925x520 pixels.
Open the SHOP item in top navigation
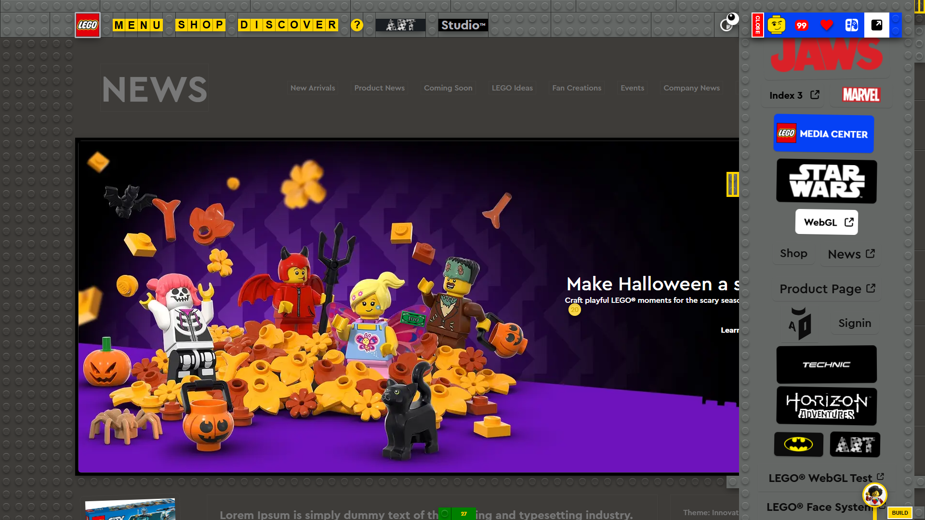pos(200,25)
